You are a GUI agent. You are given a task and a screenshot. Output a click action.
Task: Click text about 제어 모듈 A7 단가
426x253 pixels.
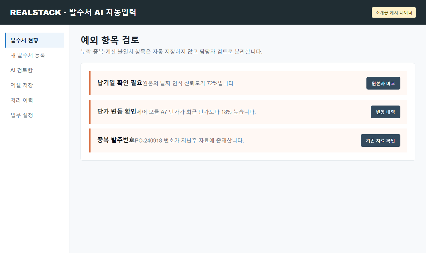(196, 112)
